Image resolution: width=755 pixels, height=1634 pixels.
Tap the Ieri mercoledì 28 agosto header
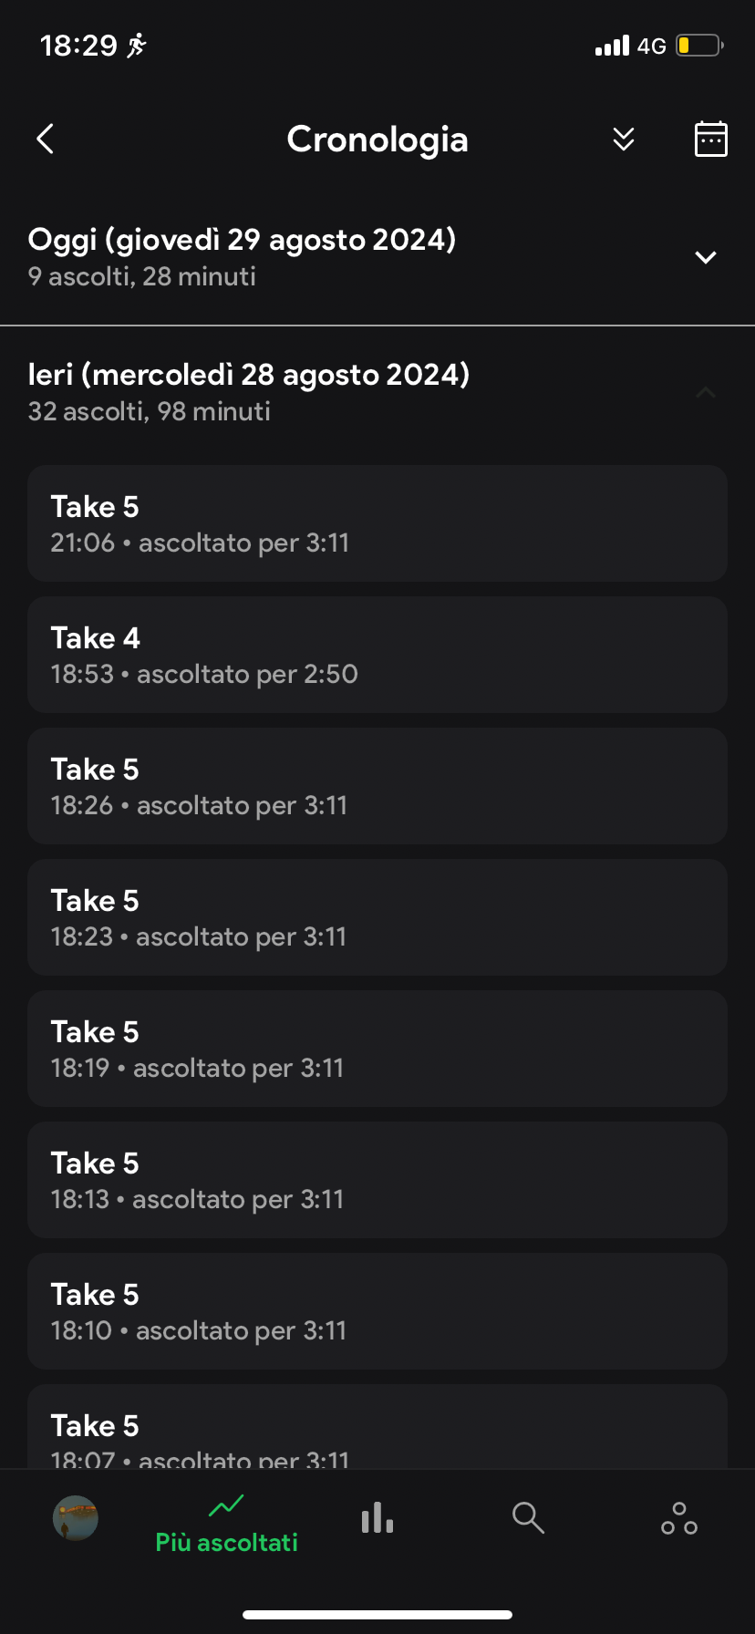[x=248, y=375]
